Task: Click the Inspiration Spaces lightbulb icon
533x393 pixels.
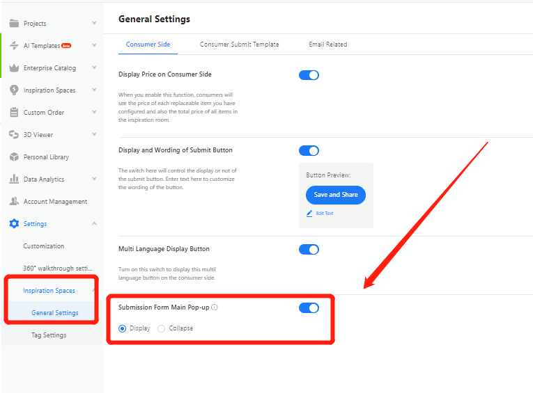Action: pos(14,90)
